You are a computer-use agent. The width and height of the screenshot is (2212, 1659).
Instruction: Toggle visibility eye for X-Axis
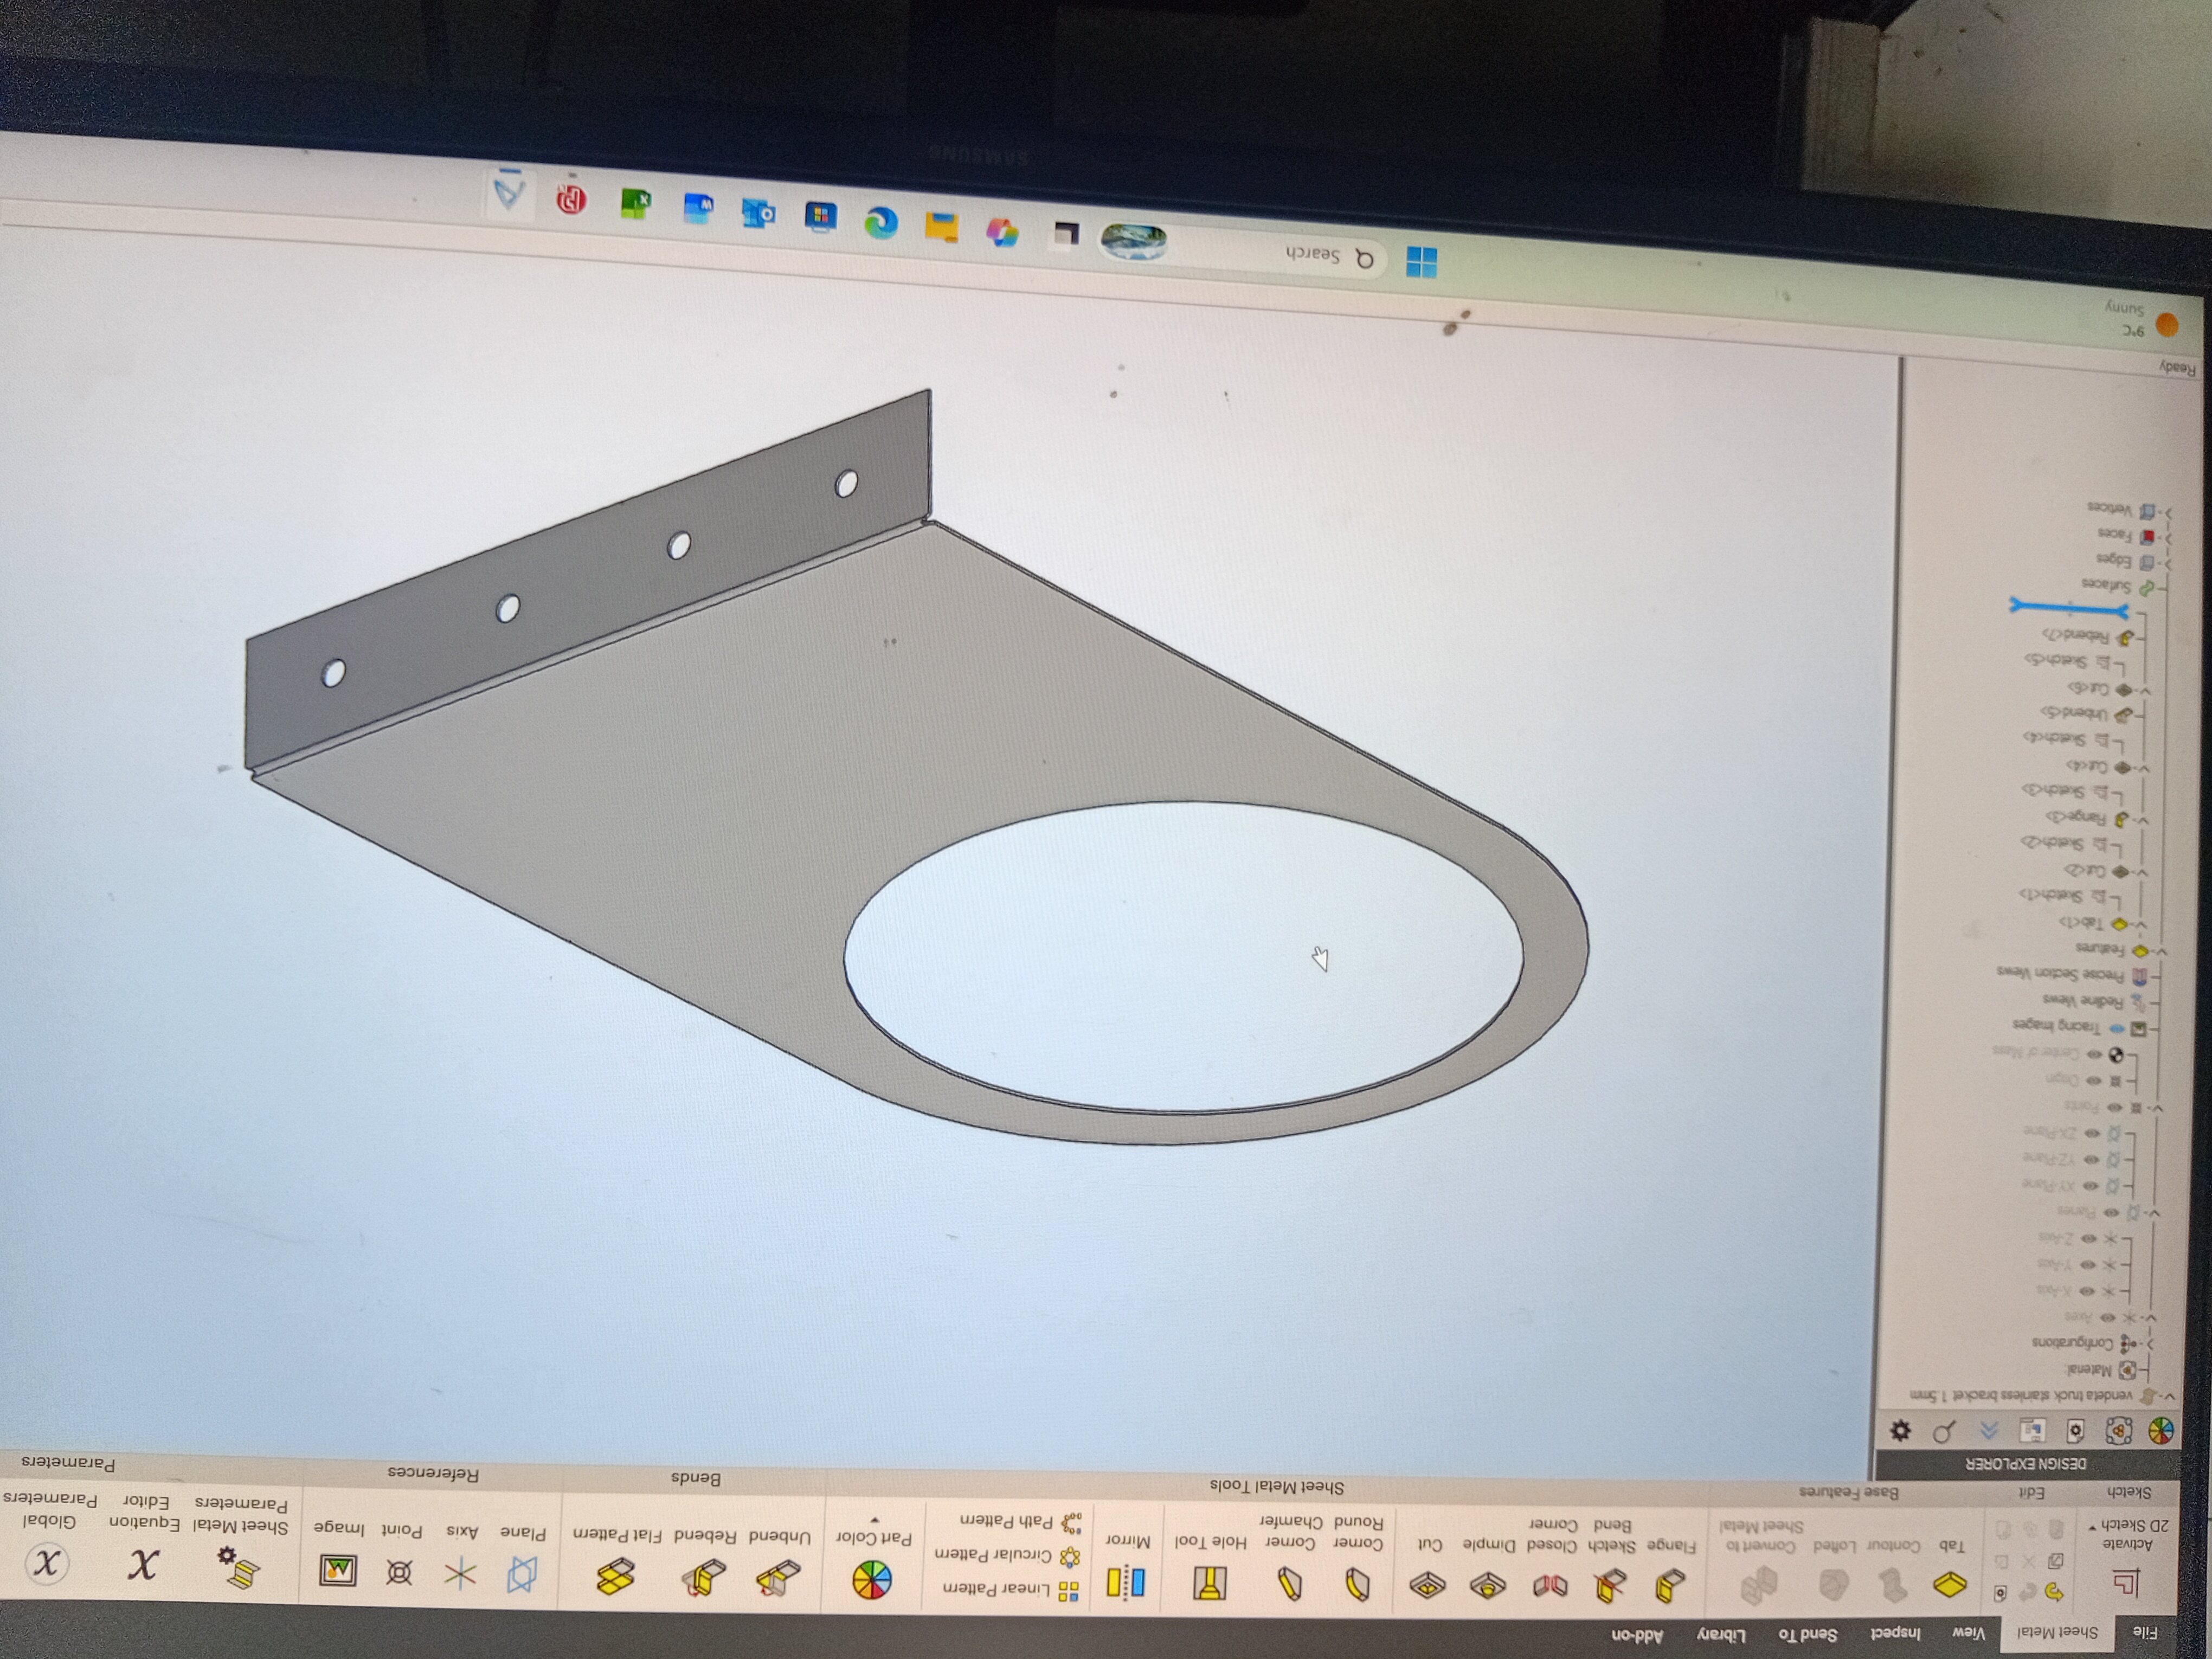coord(2088,1292)
